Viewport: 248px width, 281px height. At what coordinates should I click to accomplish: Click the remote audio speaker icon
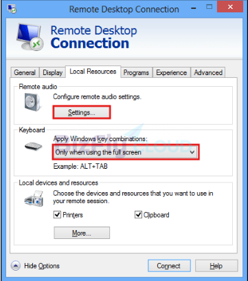[33, 103]
